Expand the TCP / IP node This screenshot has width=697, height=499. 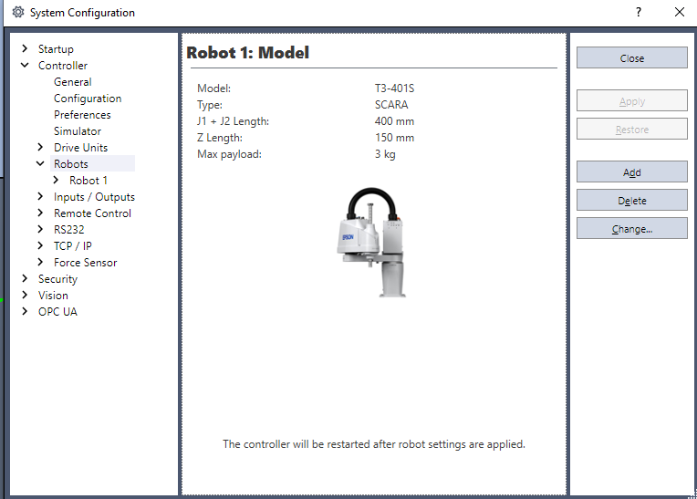(x=40, y=245)
